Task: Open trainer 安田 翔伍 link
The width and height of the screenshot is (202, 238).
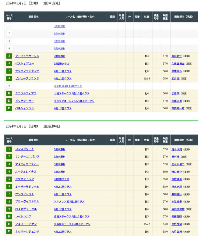Action: 177,216
